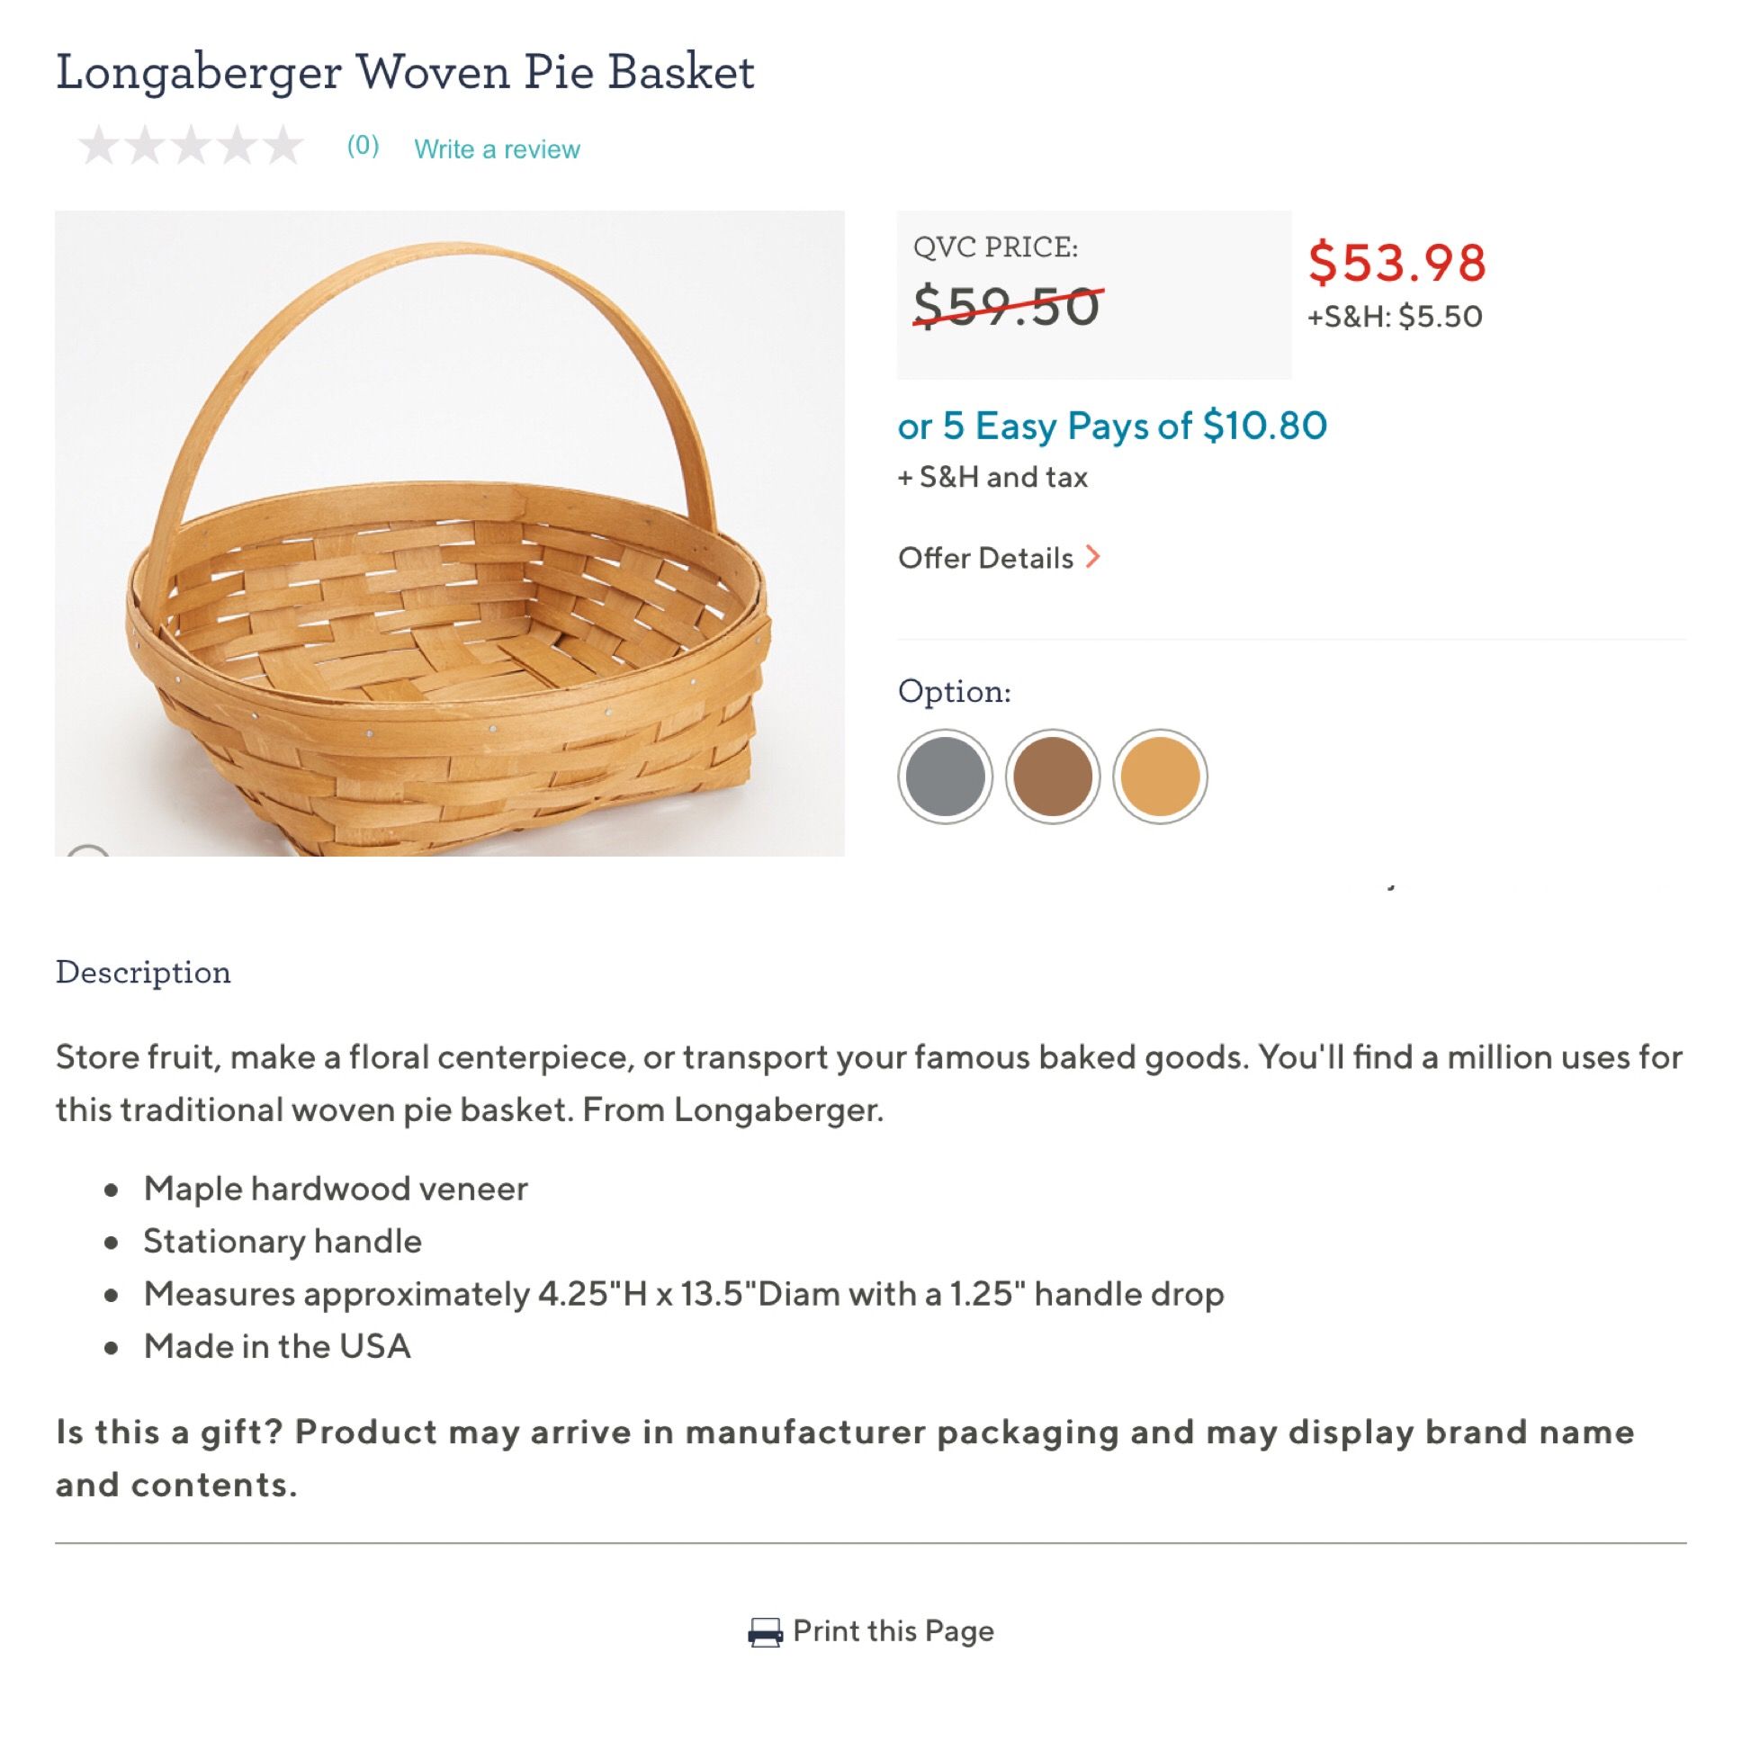Image resolution: width=1742 pixels, height=1742 pixels.
Task: Open the Offer Details text link
Action: (x=985, y=558)
